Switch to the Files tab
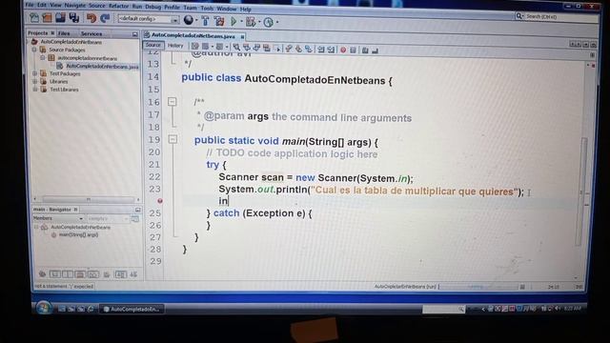 [64, 33]
